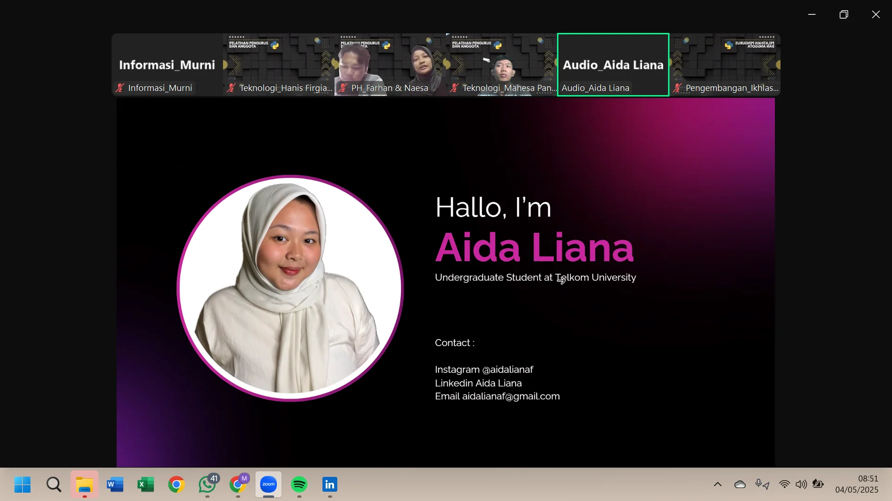Click the "Instagram @aidalianaf" line
892x501 pixels.
484,370
